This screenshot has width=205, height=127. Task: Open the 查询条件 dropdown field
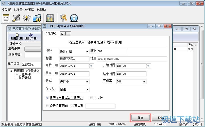33,49
